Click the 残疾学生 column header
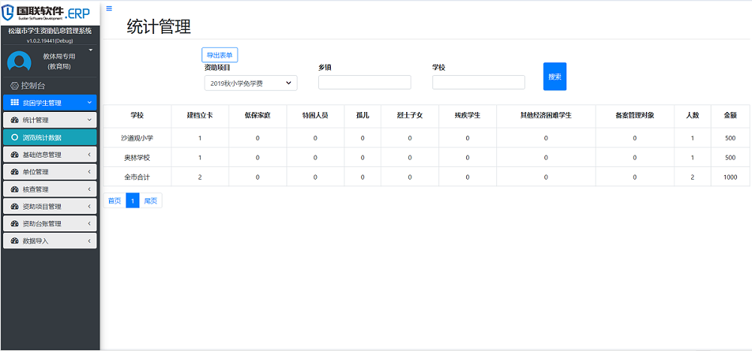Viewport: 752px width, 351px height. tap(468, 116)
